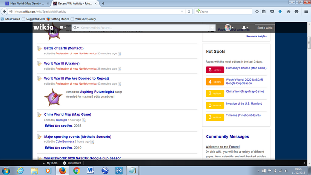Select the Recent Wiki Activity tab
The height and width of the screenshot is (175, 311).
click(x=75, y=3)
